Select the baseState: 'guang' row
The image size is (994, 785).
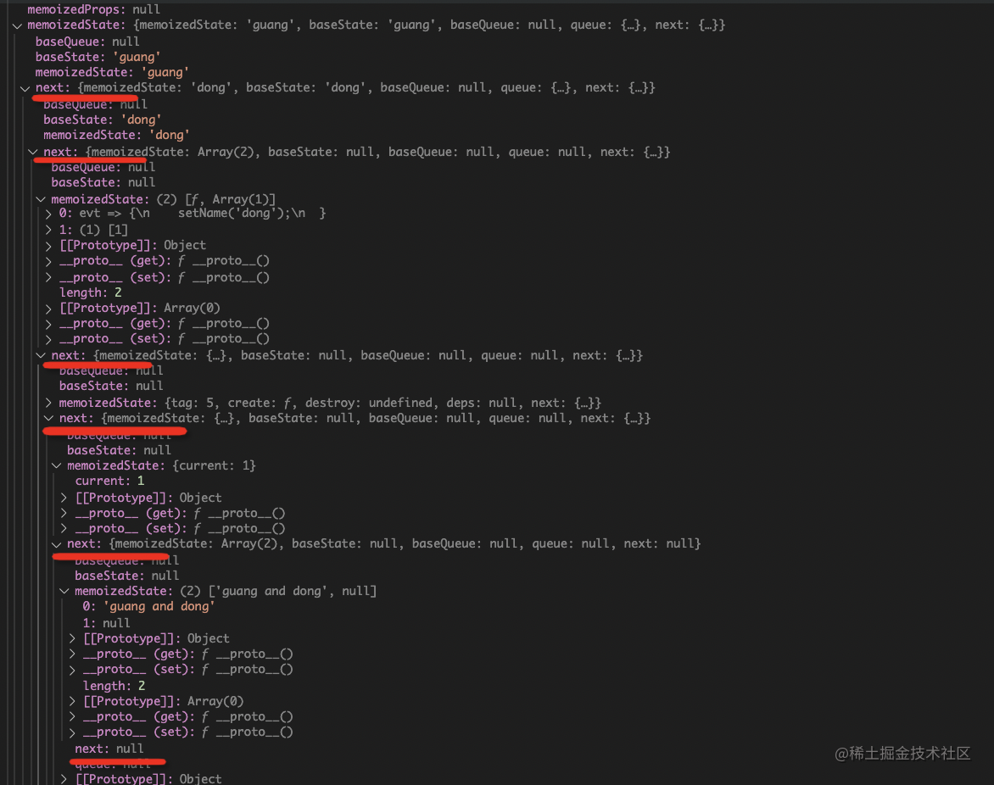point(98,57)
